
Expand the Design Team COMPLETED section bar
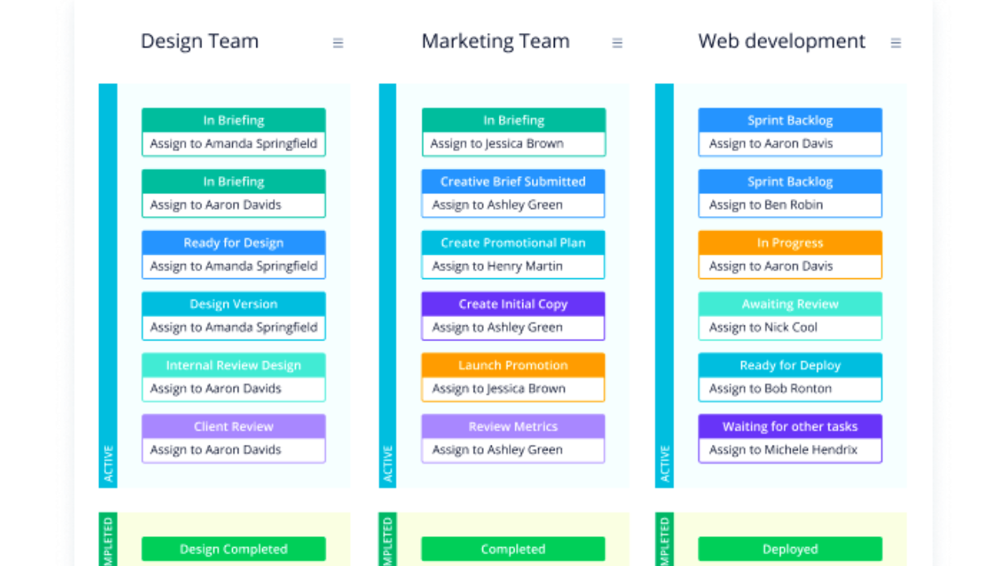coord(108,539)
